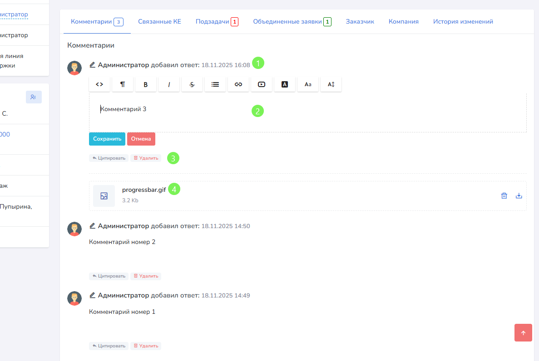Download the progressbar.gif attachment
The image size is (539, 361).
tap(519, 196)
